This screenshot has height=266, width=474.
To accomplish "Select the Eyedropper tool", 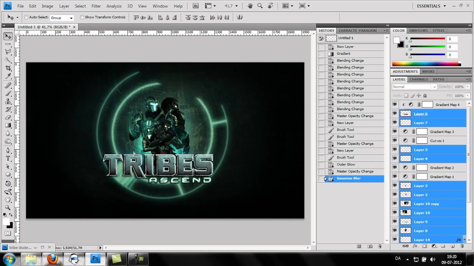I will point(8,76).
